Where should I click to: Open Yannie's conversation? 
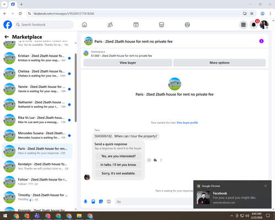pos(37,89)
